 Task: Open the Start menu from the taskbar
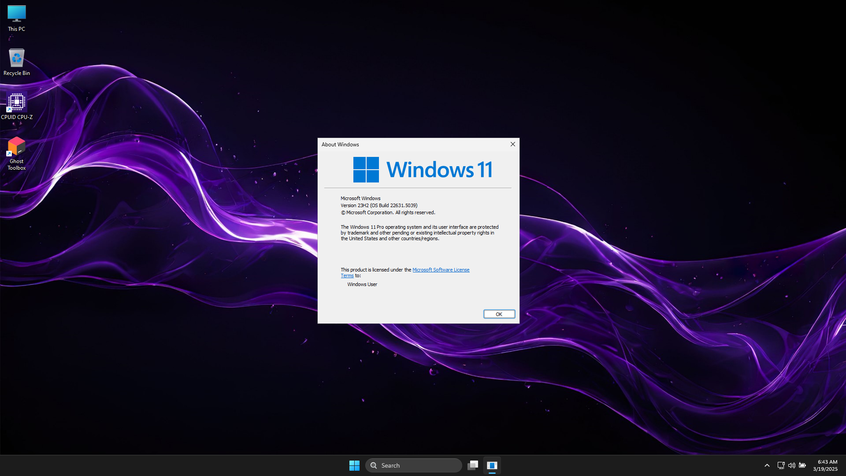354,465
